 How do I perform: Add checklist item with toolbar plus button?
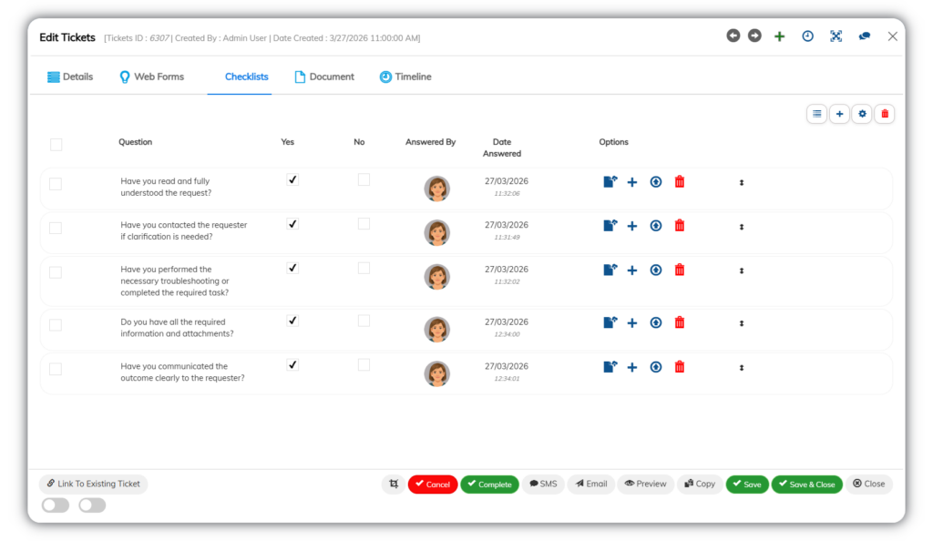839,114
